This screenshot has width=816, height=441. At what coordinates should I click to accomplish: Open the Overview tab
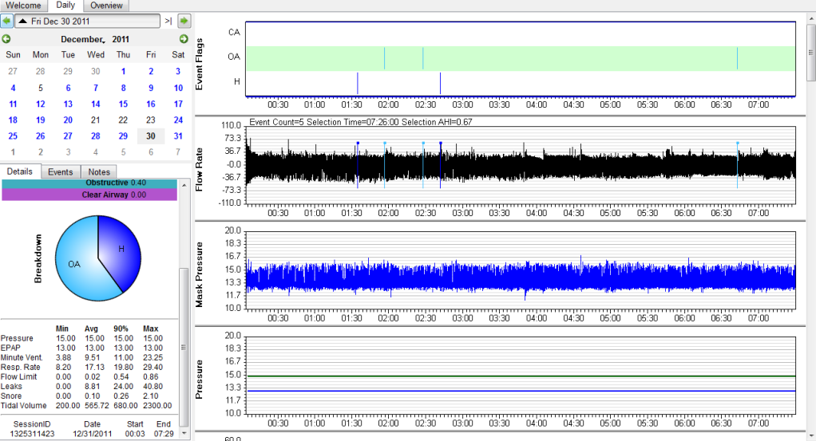(x=106, y=6)
